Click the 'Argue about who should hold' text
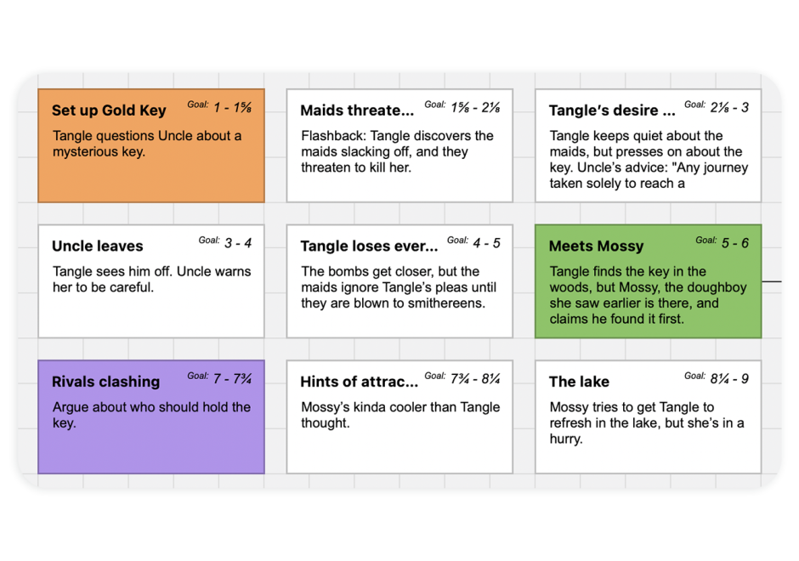The width and height of the screenshot is (799, 561). tap(151, 415)
